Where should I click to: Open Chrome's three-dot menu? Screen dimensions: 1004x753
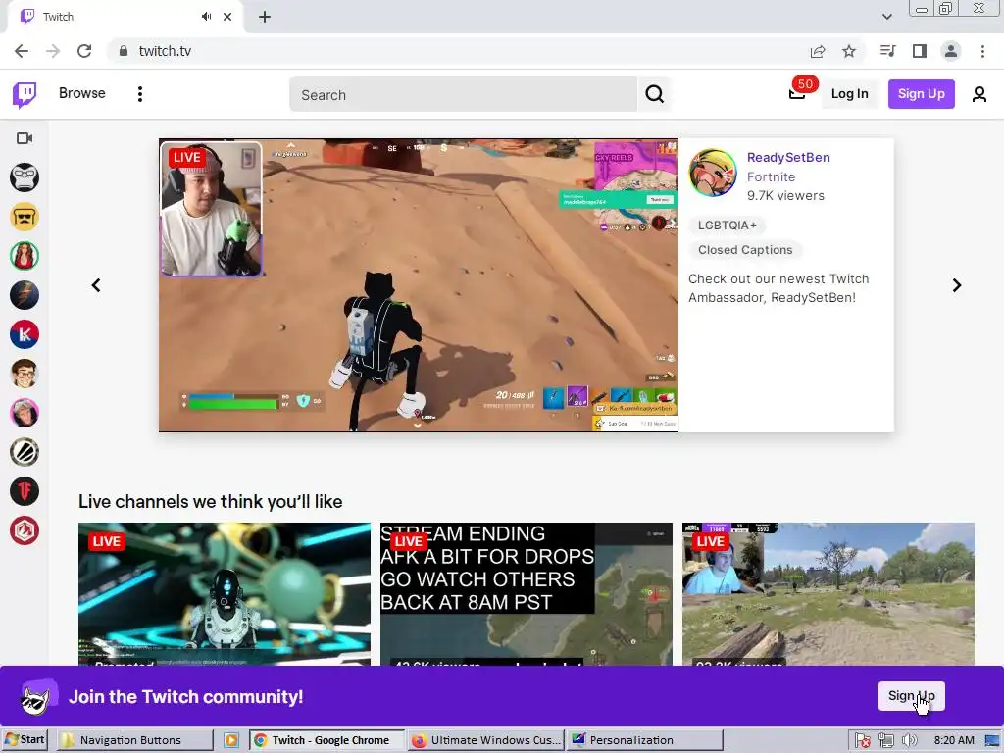pos(982,51)
